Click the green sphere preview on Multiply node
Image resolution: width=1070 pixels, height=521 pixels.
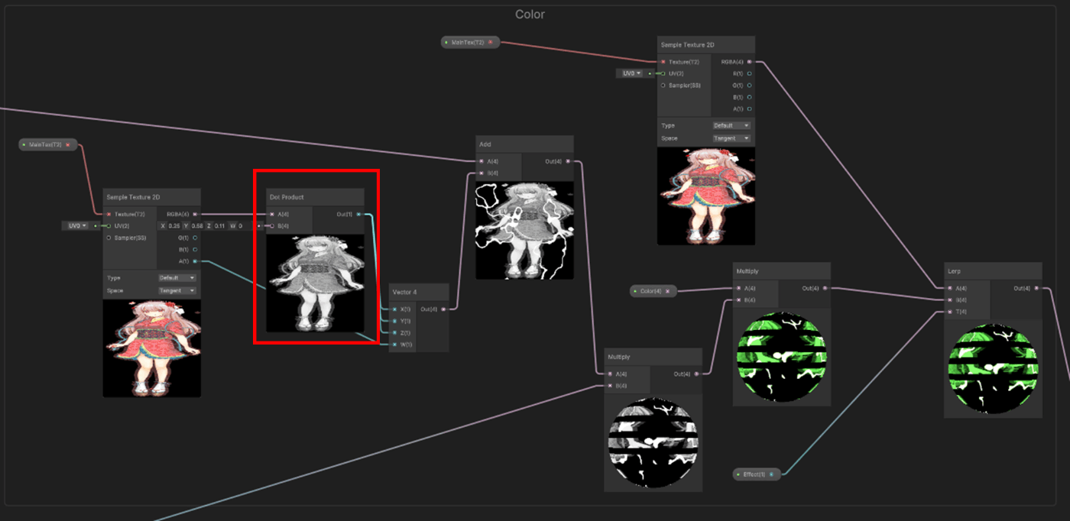pyautogui.click(x=781, y=357)
